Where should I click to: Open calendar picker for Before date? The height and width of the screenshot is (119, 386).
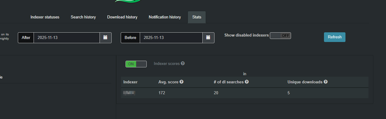(x=208, y=38)
